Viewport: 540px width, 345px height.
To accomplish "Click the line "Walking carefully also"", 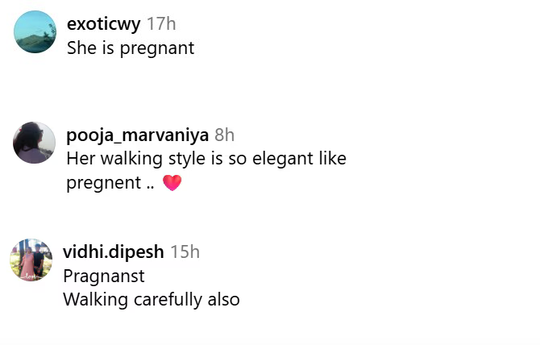I will pyautogui.click(x=152, y=300).
